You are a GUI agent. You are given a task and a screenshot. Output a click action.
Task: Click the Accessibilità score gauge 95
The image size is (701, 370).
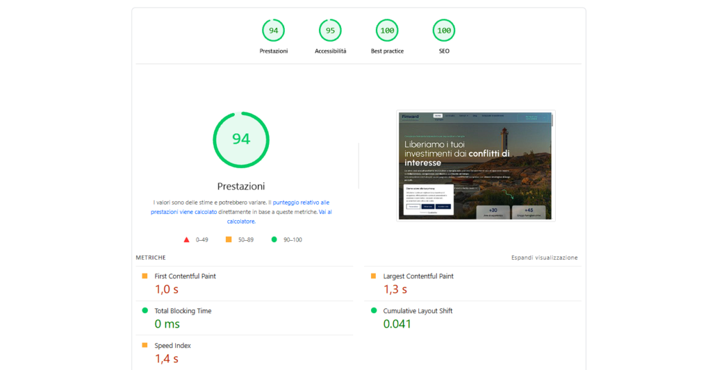pyautogui.click(x=330, y=31)
